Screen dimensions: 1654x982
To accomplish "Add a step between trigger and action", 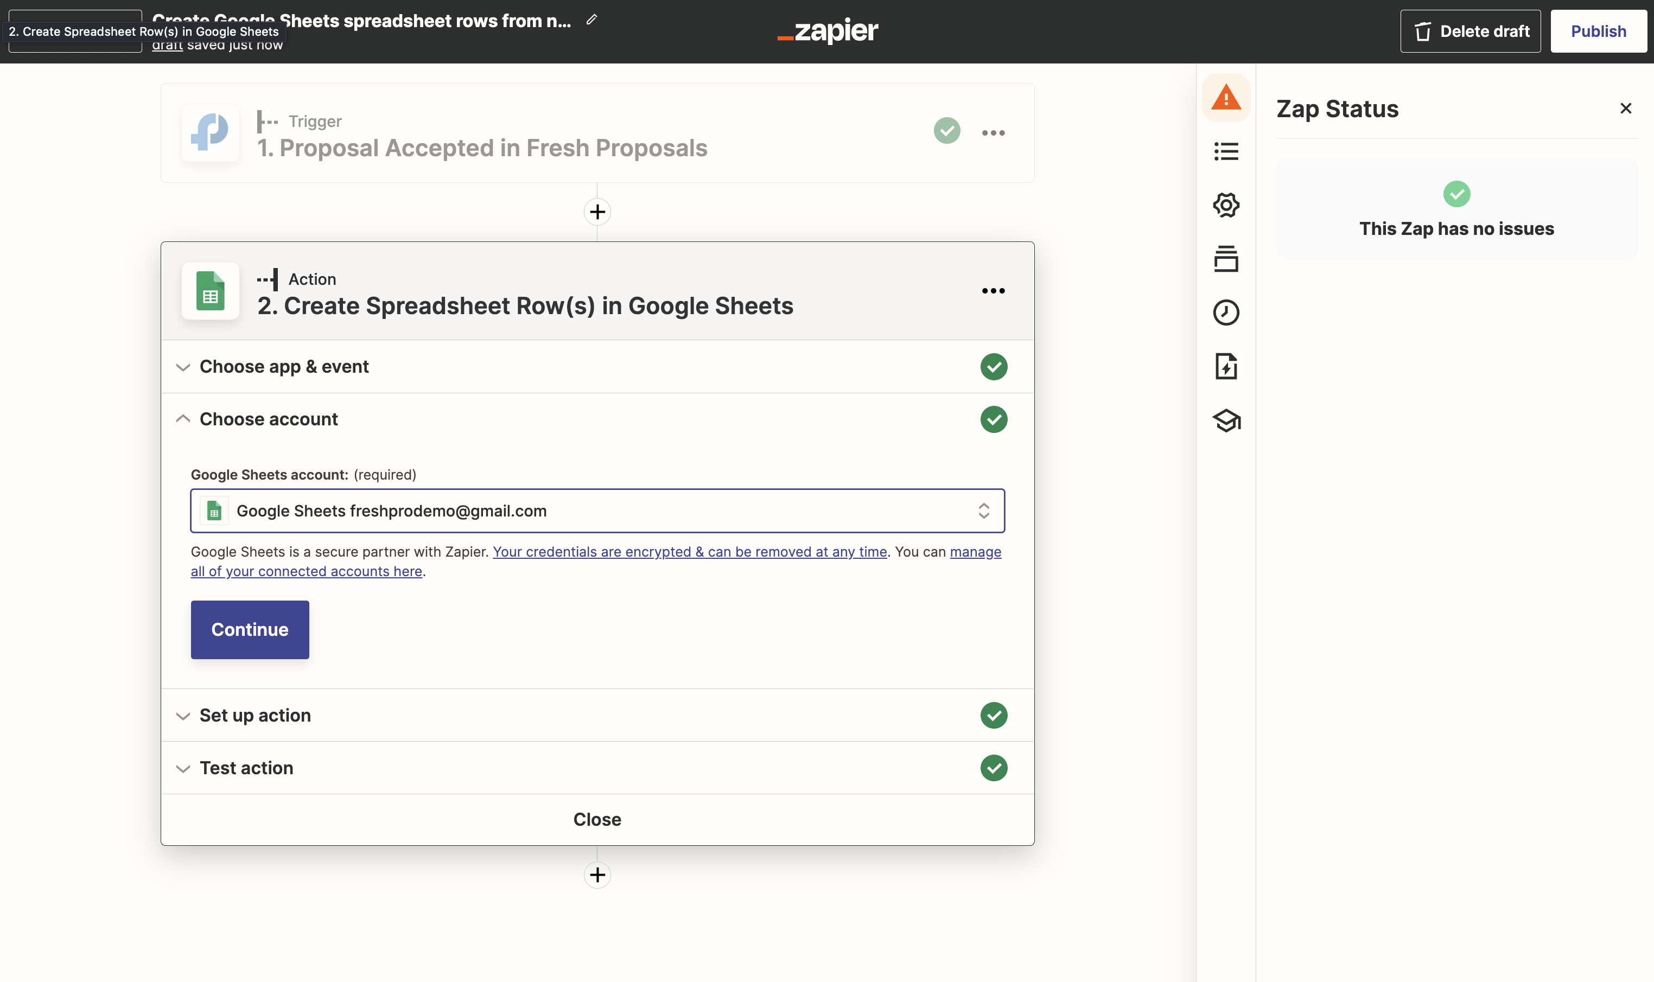I will 597,212.
